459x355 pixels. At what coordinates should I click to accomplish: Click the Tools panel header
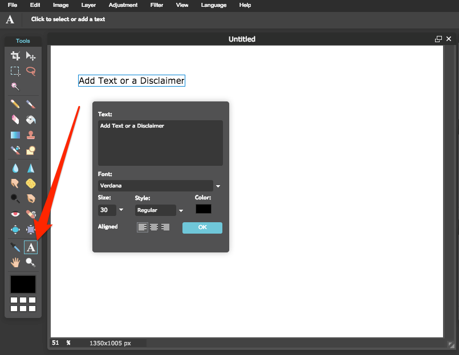(23, 41)
